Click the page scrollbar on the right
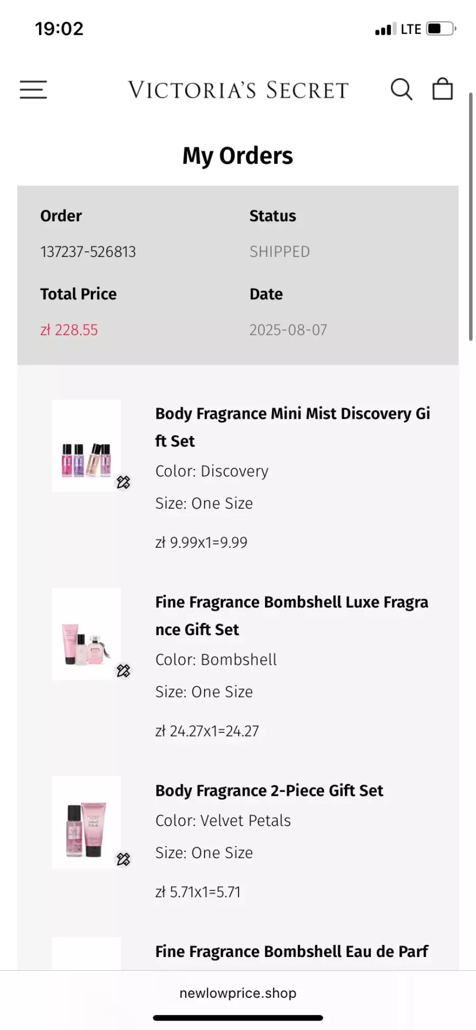476x1030 pixels. 470,217
